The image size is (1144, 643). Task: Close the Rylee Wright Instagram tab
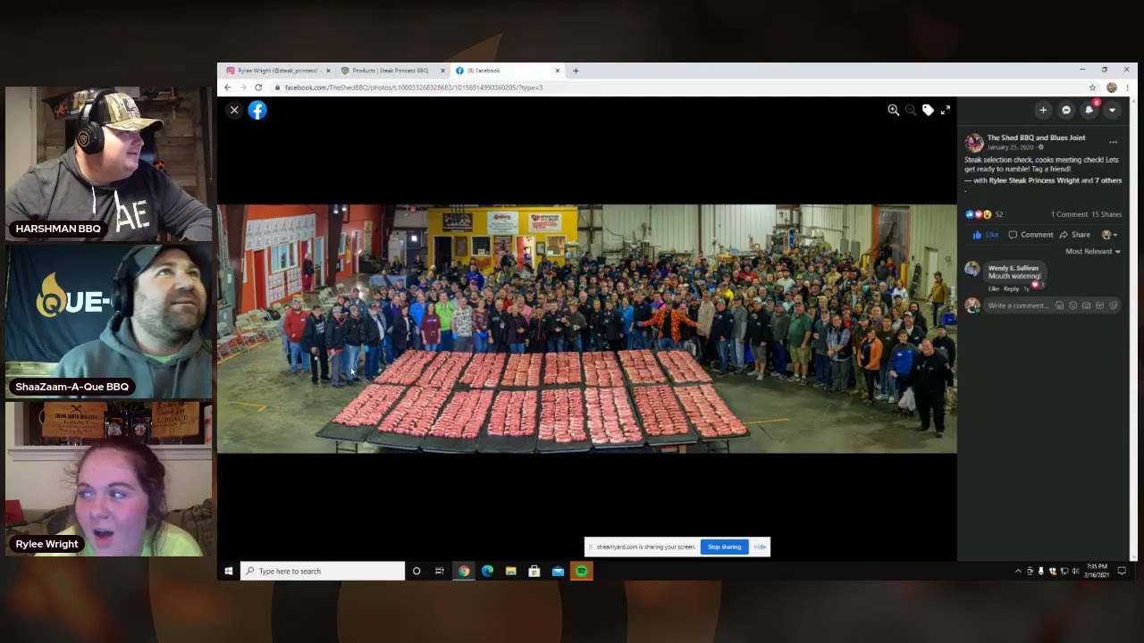tap(328, 71)
